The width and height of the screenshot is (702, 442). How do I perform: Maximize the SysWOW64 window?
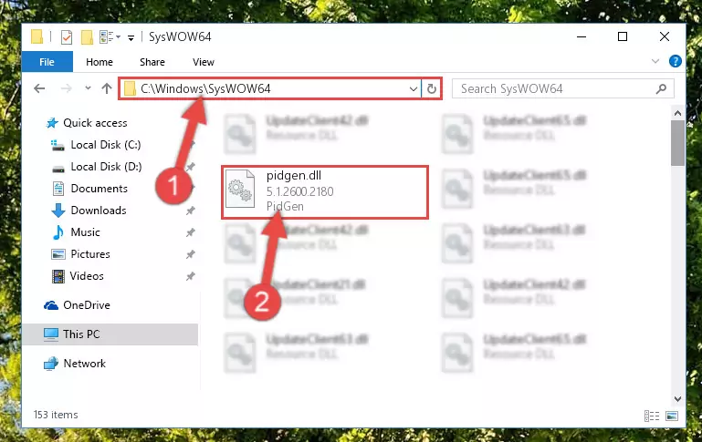(623, 36)
